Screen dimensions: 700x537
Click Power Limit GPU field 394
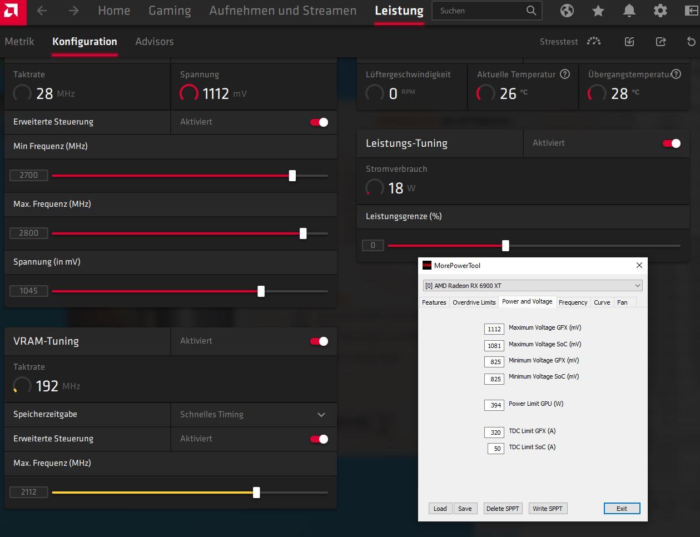pos(494,405)
